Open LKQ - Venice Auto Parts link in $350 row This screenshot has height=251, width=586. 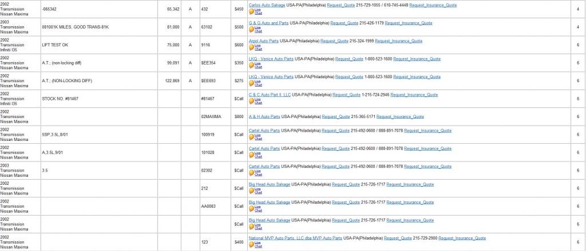pyautogui.click(x=271, y=59)
